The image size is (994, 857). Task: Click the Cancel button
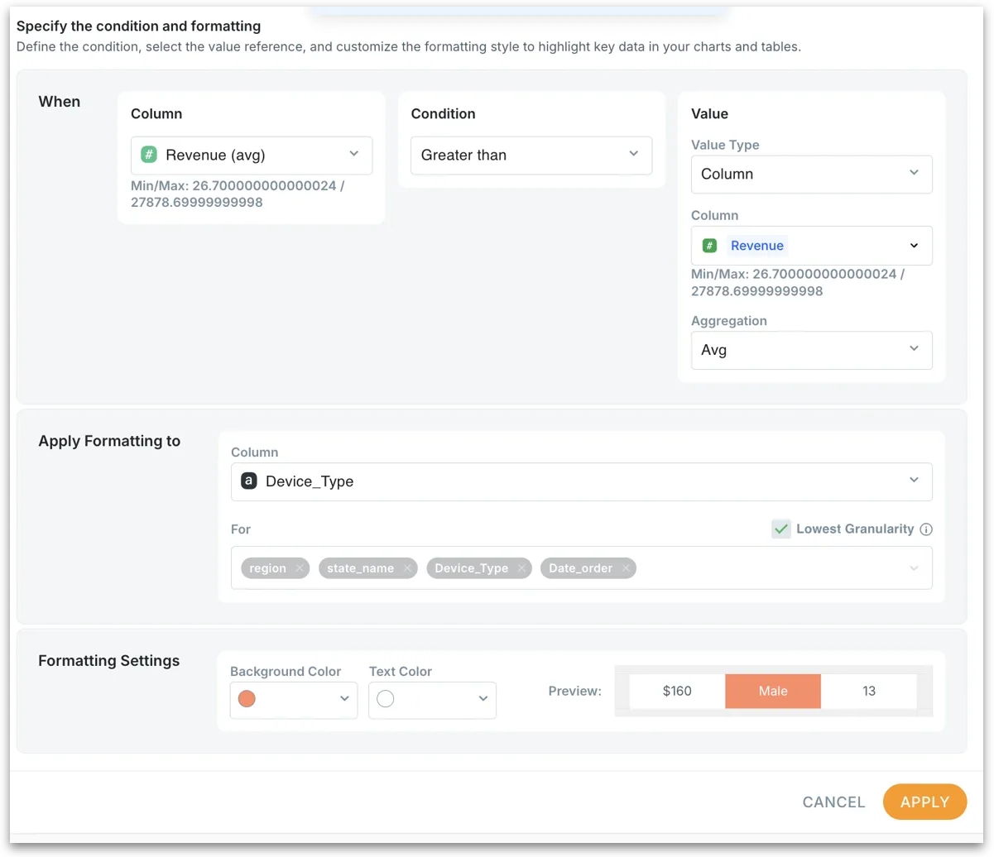pos(833,802)
